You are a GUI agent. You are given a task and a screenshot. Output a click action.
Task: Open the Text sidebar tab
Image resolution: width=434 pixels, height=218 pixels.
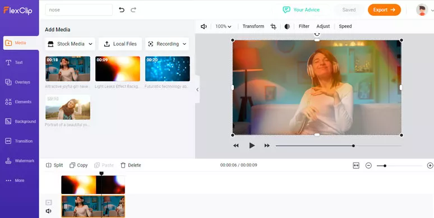click(14, 63)
